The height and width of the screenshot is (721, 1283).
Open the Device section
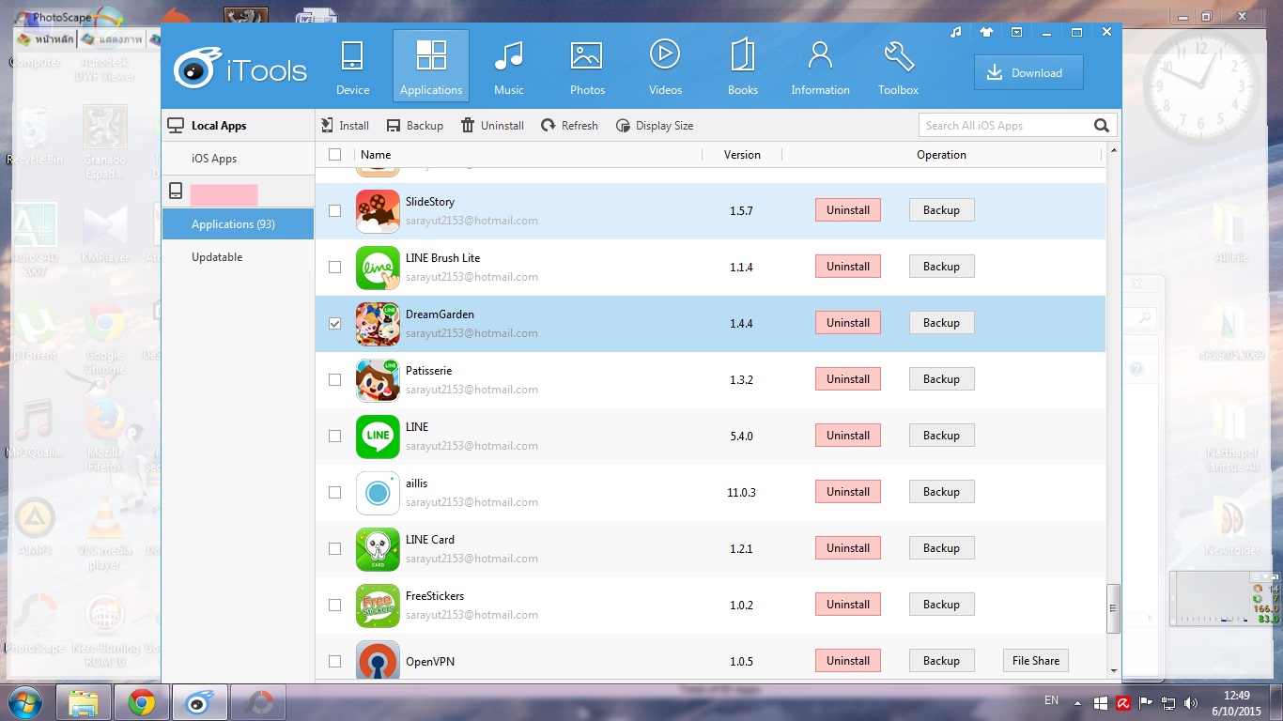click(352, 68)
